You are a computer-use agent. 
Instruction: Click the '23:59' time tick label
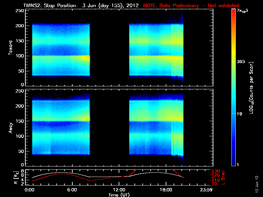click(x=206, y=190)
